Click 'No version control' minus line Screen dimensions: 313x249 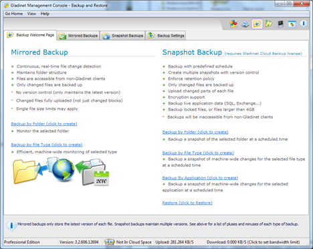[x=68, y=92]
